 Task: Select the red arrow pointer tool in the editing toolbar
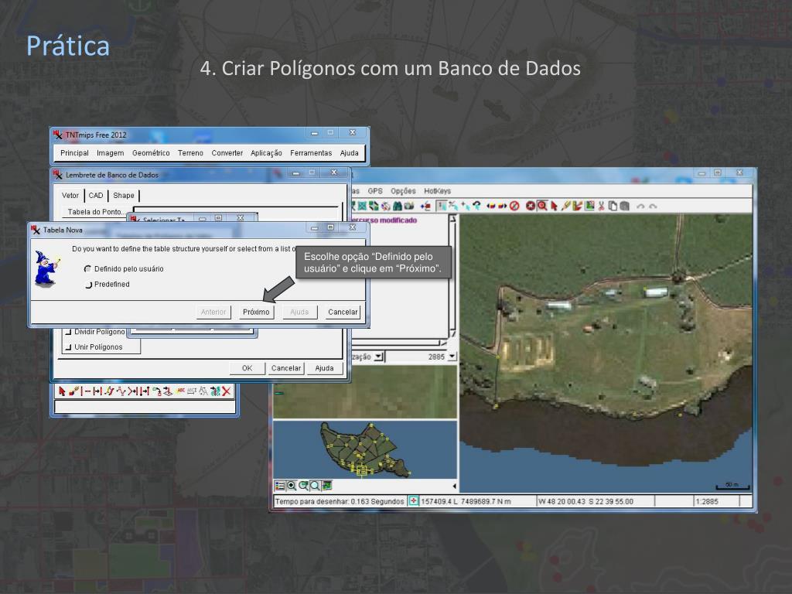point(62,391)
